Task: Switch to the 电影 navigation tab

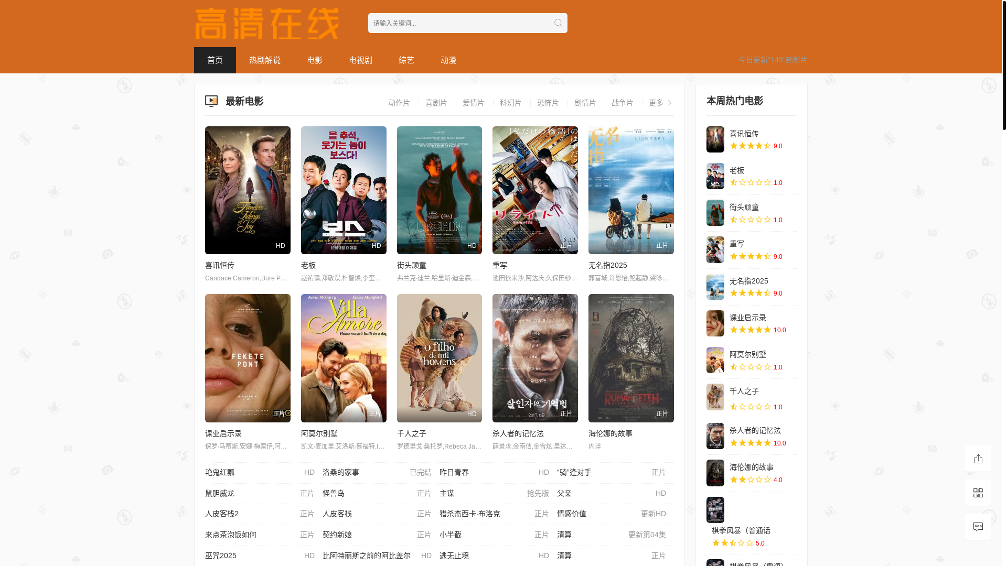Action: click(x=315, y=60)
